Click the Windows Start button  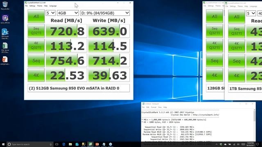3,144
